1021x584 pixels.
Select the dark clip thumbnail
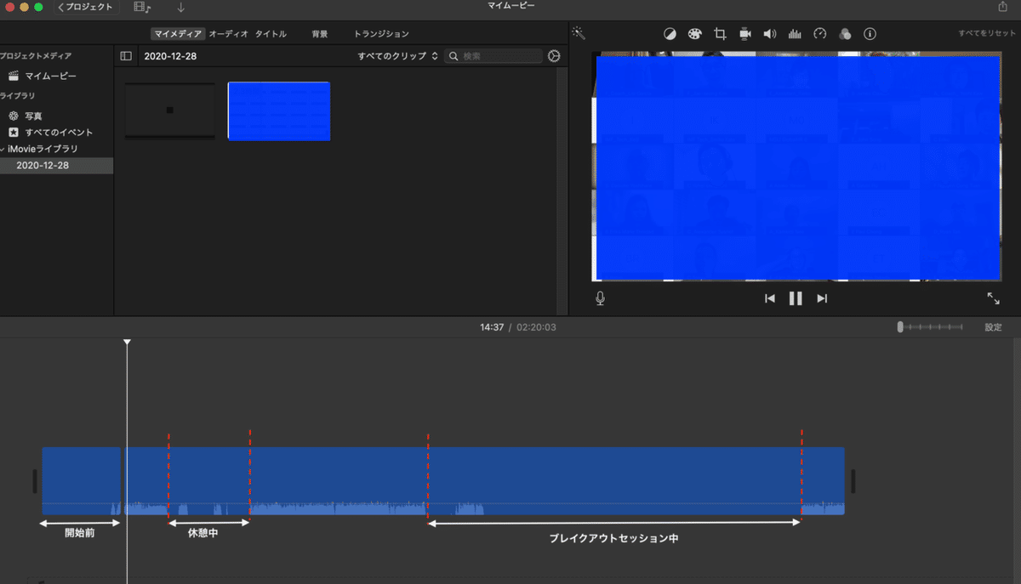[170, 111]
